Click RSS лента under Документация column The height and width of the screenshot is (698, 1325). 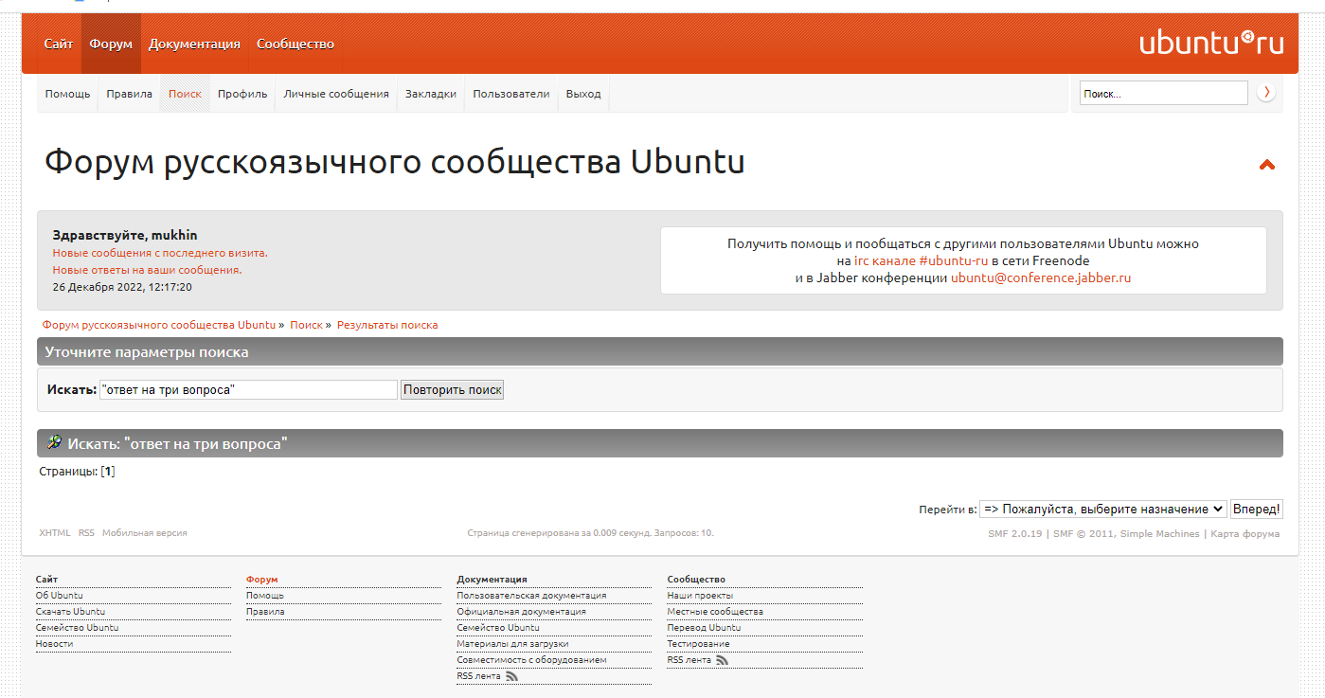pyautogui.click(x=478, y=676)
